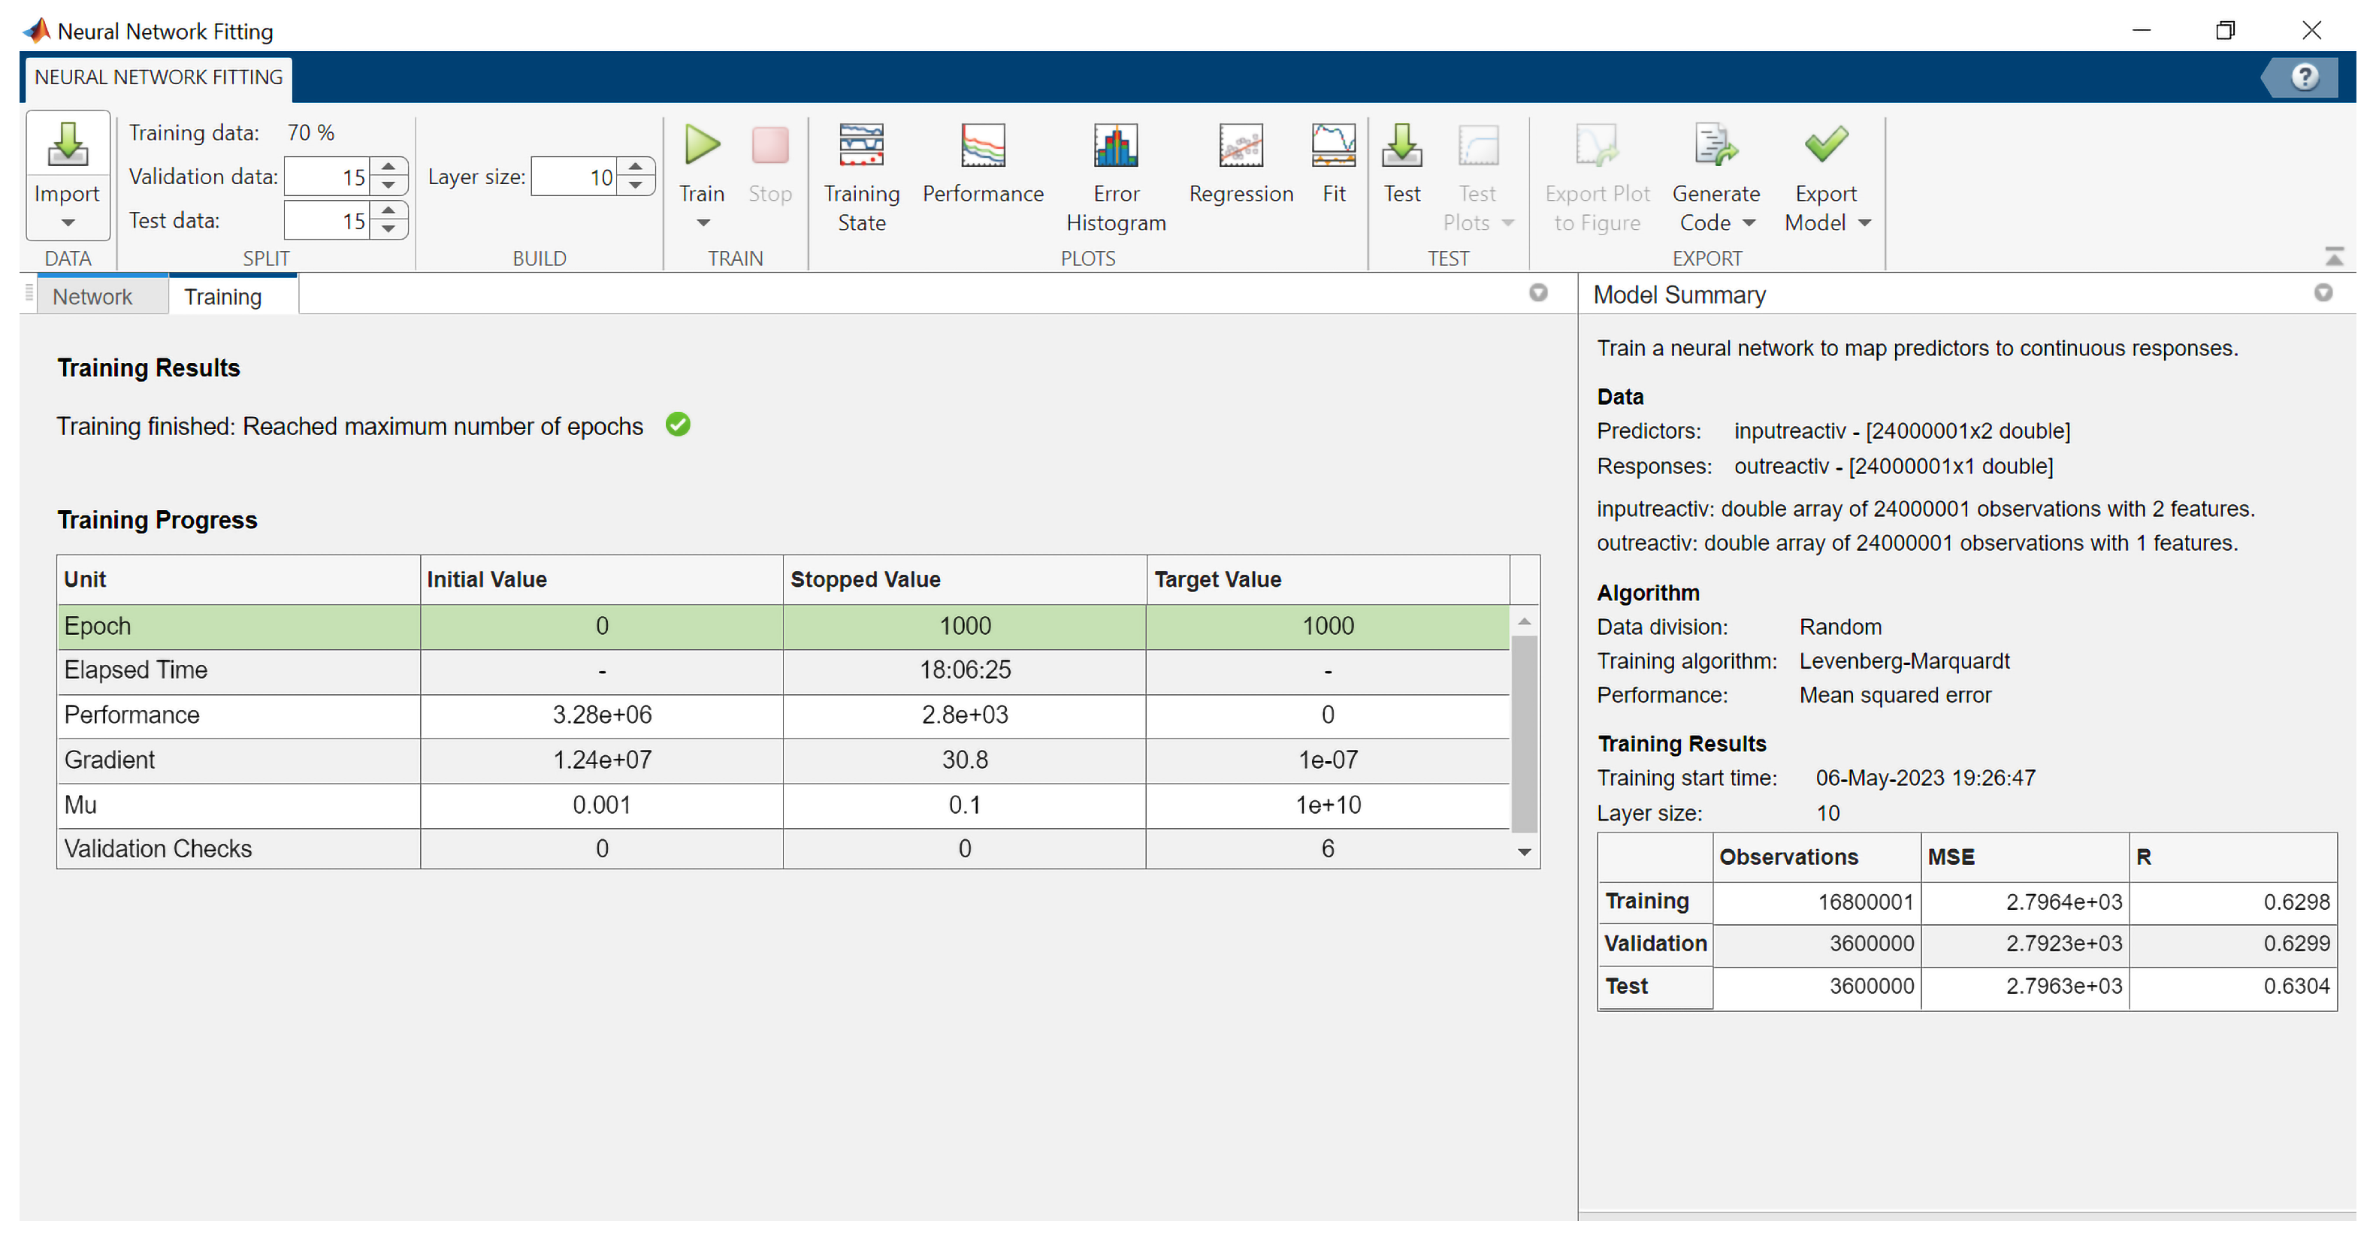
Task: Select the Neural Network Fitting ribbon tab
Action: (158, 77)
